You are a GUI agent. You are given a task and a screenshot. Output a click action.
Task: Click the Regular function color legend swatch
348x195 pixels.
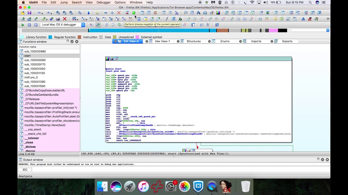[50, 37]
